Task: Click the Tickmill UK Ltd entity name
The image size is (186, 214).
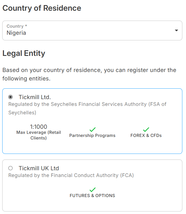Action: pyautogui.click(x=39, y=168)
